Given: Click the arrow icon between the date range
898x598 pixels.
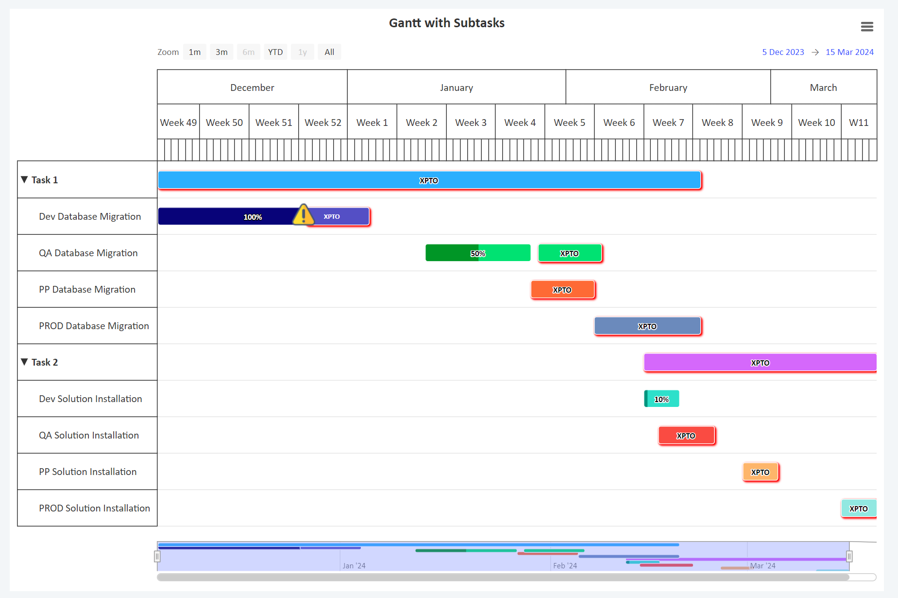Looking at the screenshot, I should pyautogui.click(x=815, y=52).
